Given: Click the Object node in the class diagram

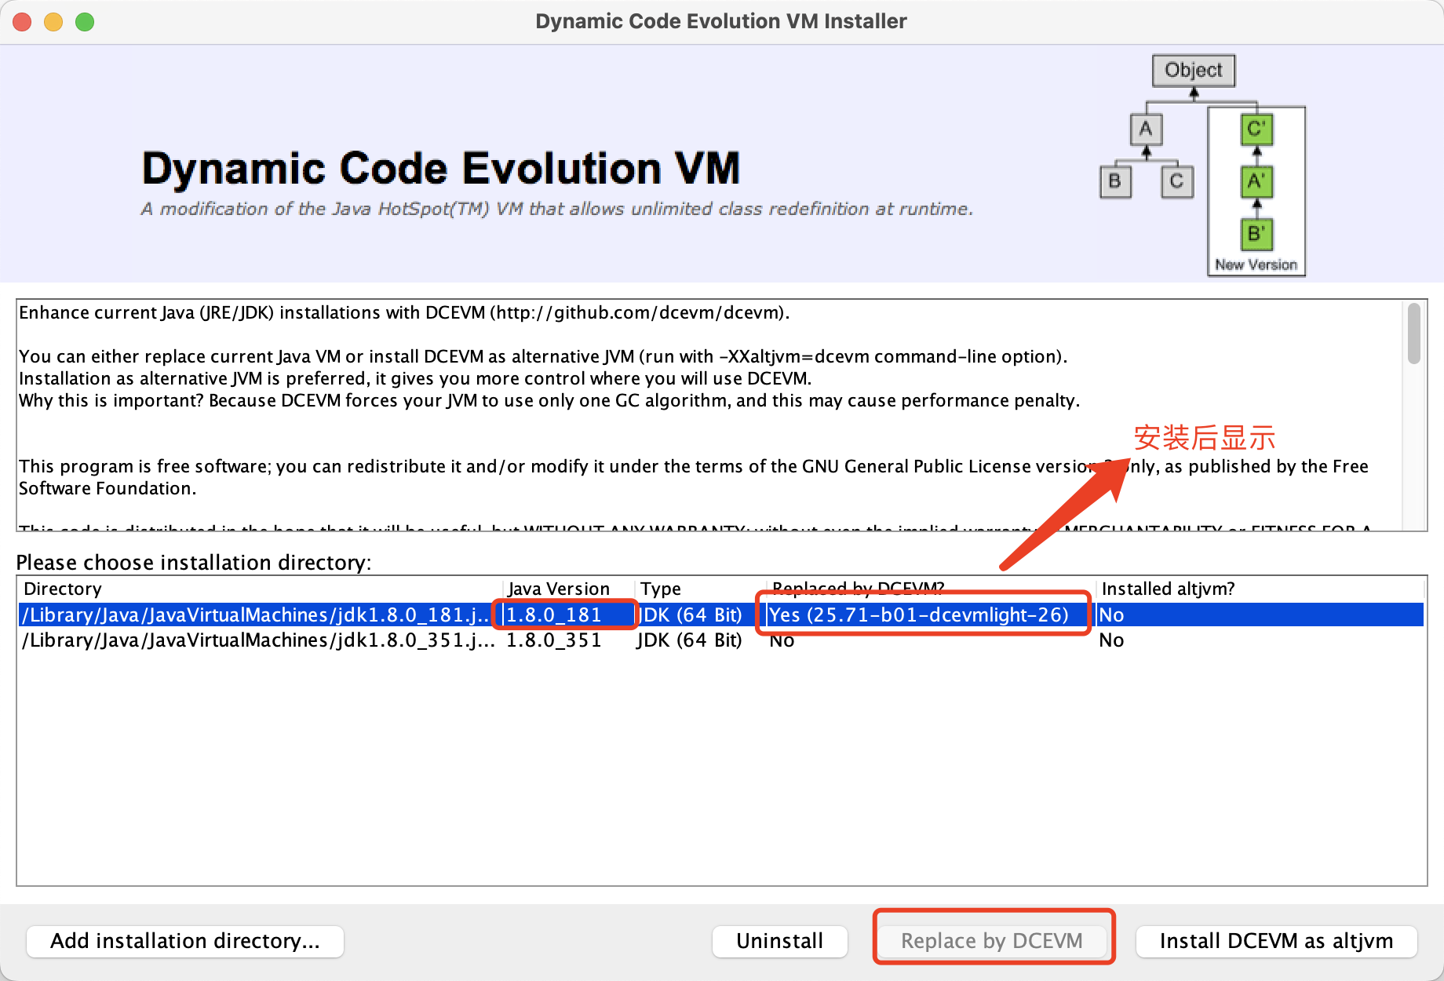Looking at the screenshot, I should click(1193, 71).
